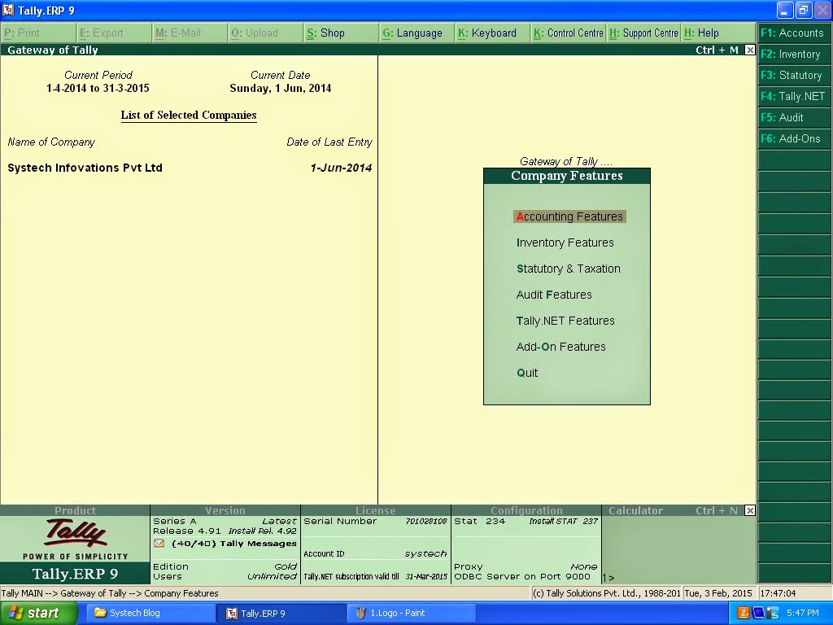Viewport: 833px width, 625px height.
Task: Open the Language toolbar option
Action: pyautogui.click(x=416, y=33)
